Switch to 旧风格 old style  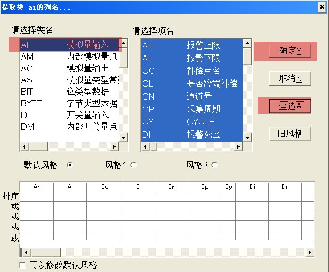(x=290, y=134)
